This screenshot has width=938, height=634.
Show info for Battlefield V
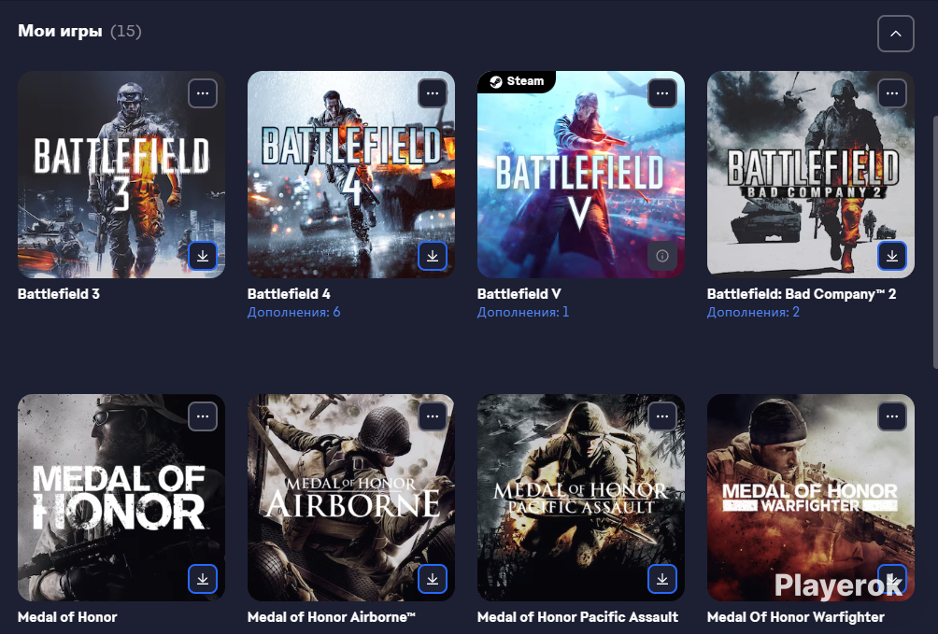click(x=662, y=256)
